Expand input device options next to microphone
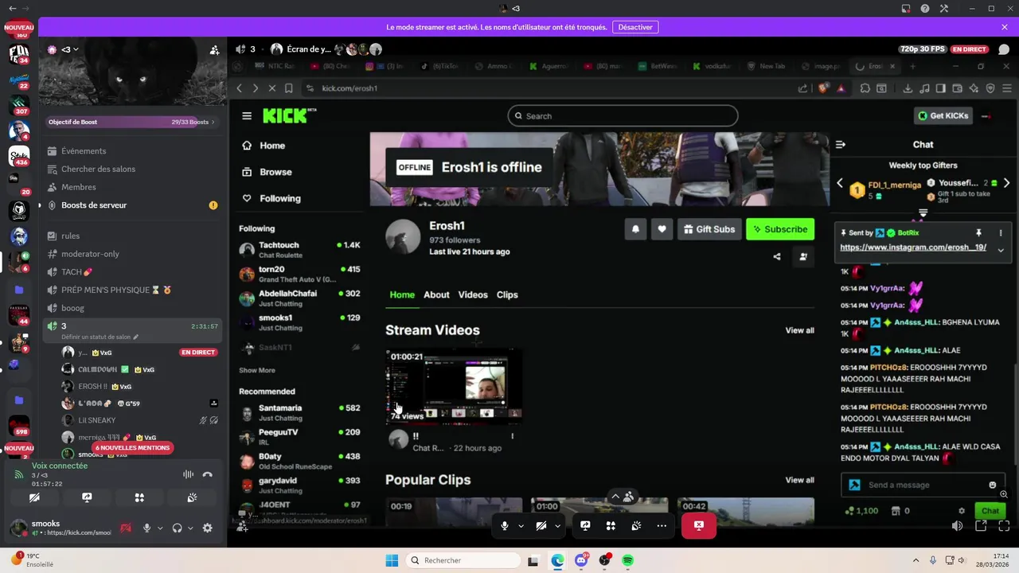 [x=160, y=528]
